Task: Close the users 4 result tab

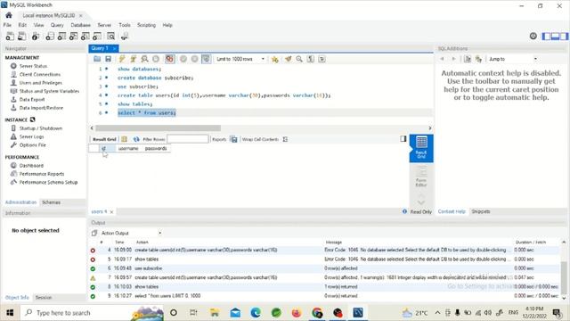Action: coord(111,212)
